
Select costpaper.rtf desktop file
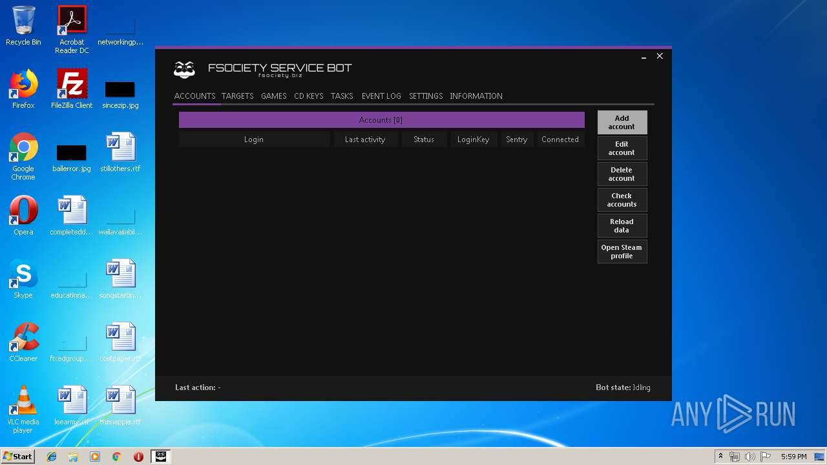tap(120, 342)
